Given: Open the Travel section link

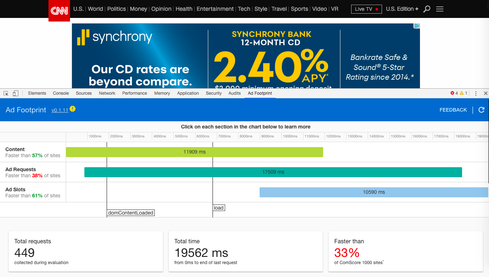Looking at the screenshot, I should 279,9.
